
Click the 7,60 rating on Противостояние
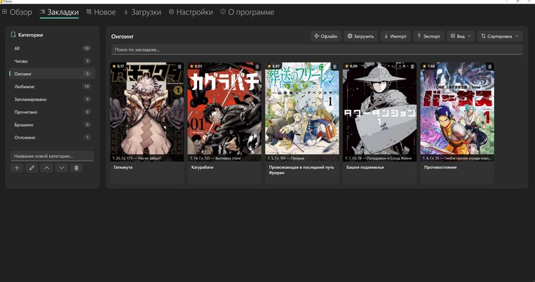429,66
